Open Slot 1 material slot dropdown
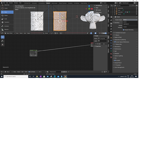 42,72
